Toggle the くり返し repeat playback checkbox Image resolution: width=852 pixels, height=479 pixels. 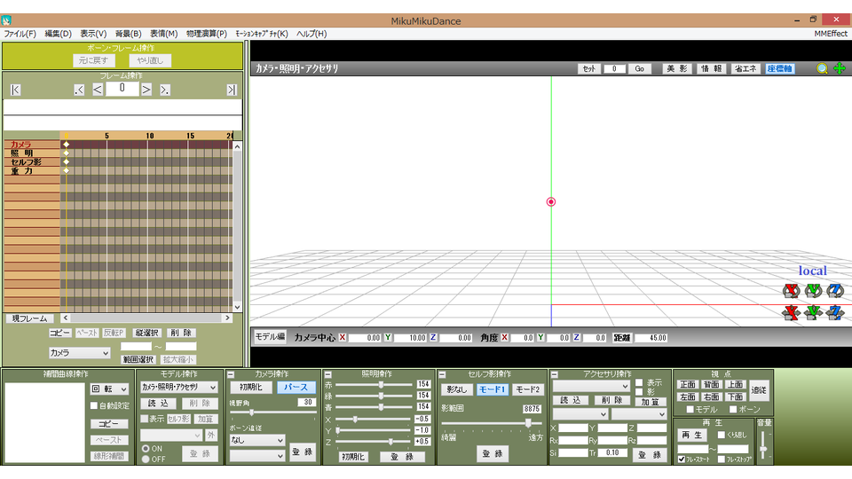tap(721, 435)
